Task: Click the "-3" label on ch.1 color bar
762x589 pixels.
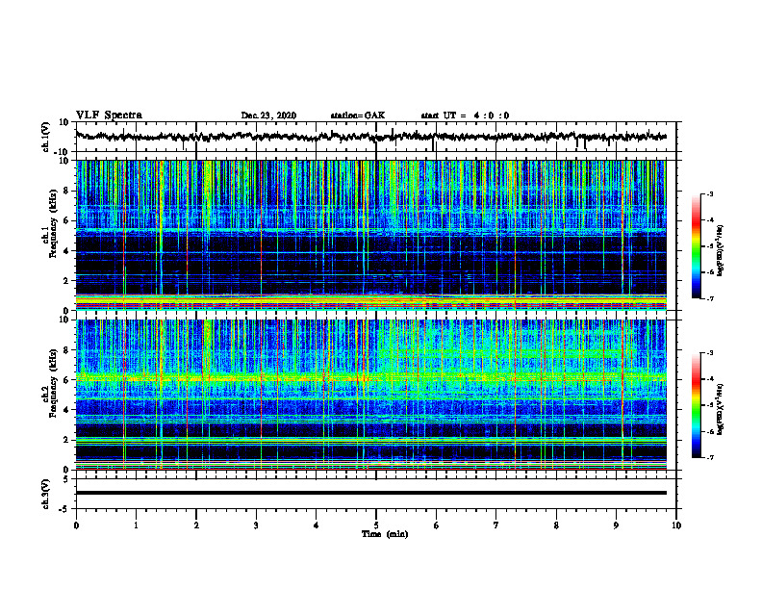Action: click(709, 193)
